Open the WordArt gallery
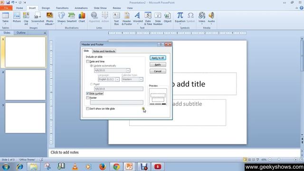The image size is (304, 171). point(138,19)
